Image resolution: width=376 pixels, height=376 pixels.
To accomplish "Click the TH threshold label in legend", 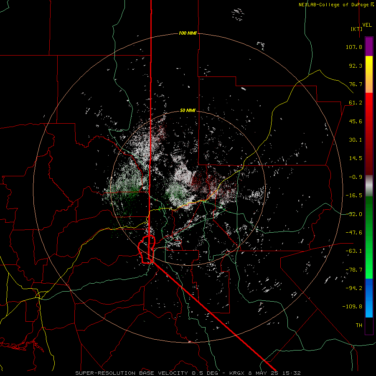I will [359, 325].
